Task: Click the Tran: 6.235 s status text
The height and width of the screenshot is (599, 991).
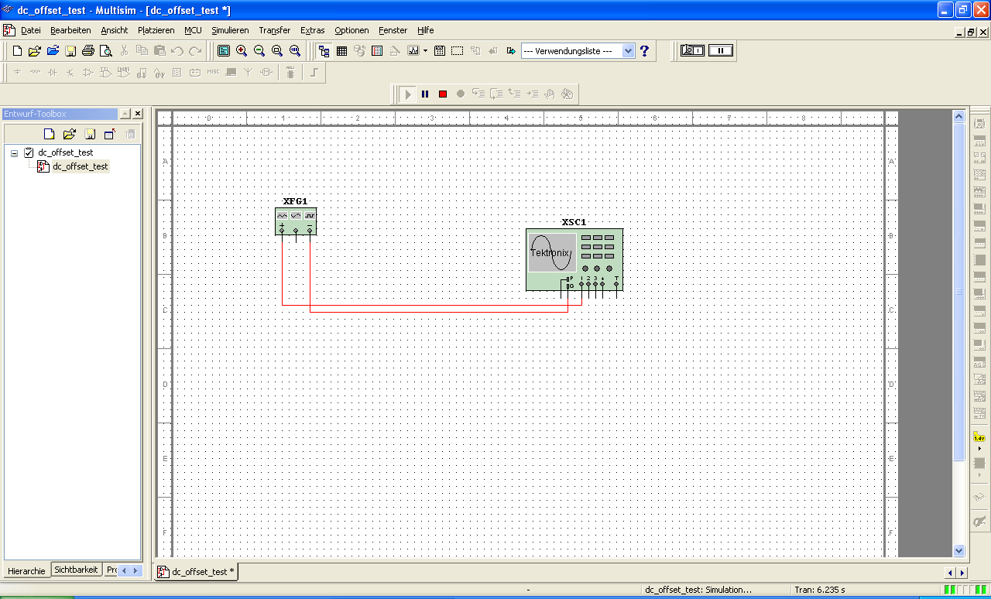Action: click(820, 590)
